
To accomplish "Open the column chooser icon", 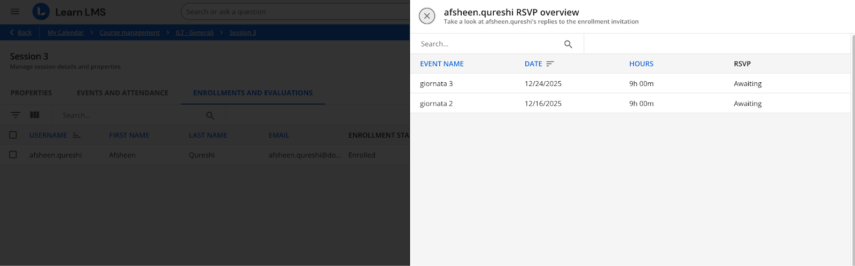I will pyautogui.click(x=35, y=115).
